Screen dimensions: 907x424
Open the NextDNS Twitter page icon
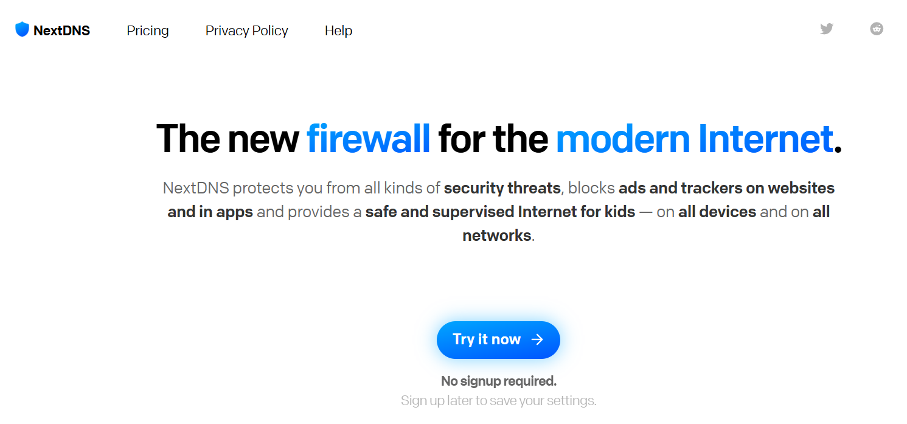[x=826, y=29]
